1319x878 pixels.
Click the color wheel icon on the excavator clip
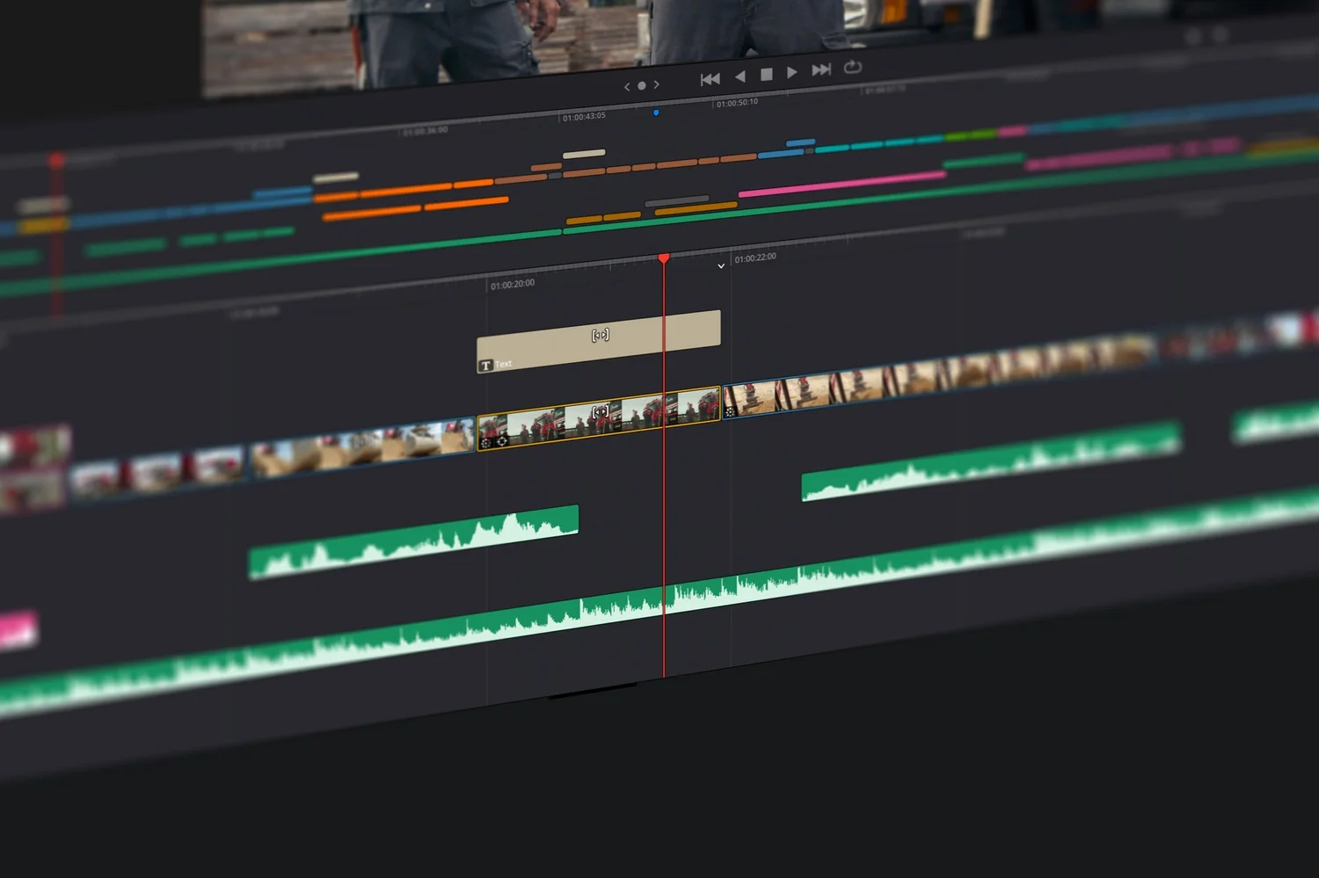pos(730,411)
